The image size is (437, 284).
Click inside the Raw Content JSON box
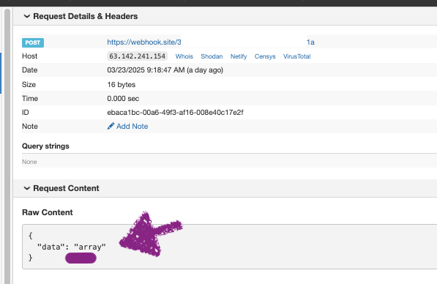click(x=229, y=247)
